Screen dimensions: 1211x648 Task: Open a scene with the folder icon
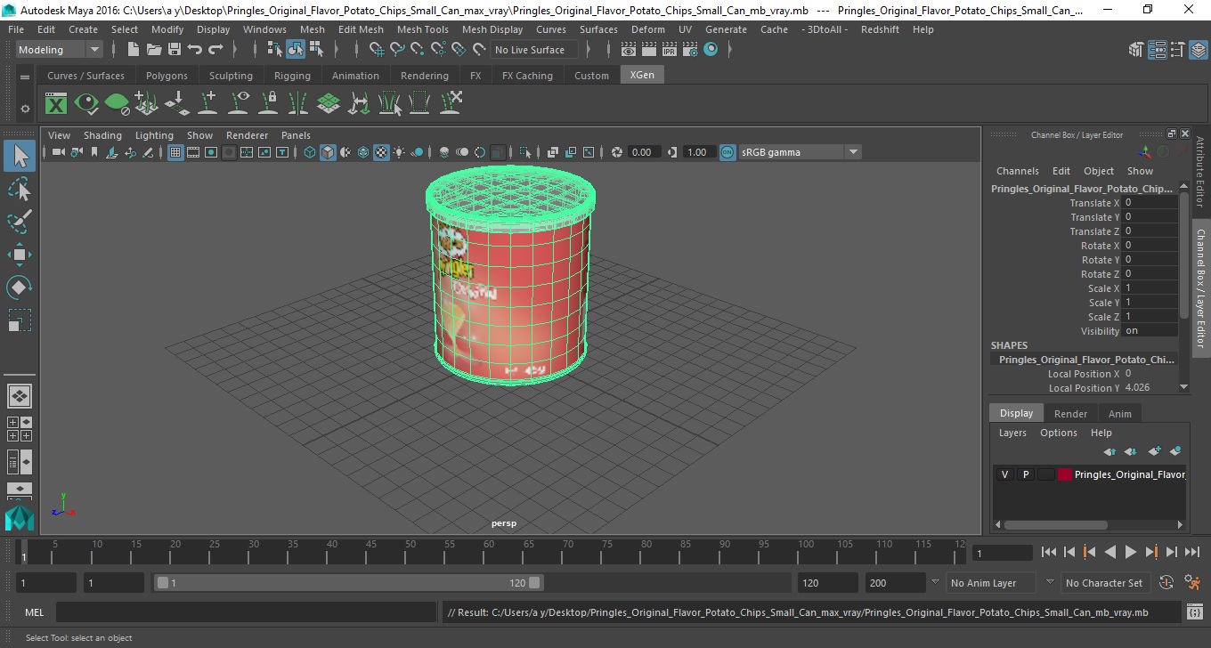tap(154, 50)
